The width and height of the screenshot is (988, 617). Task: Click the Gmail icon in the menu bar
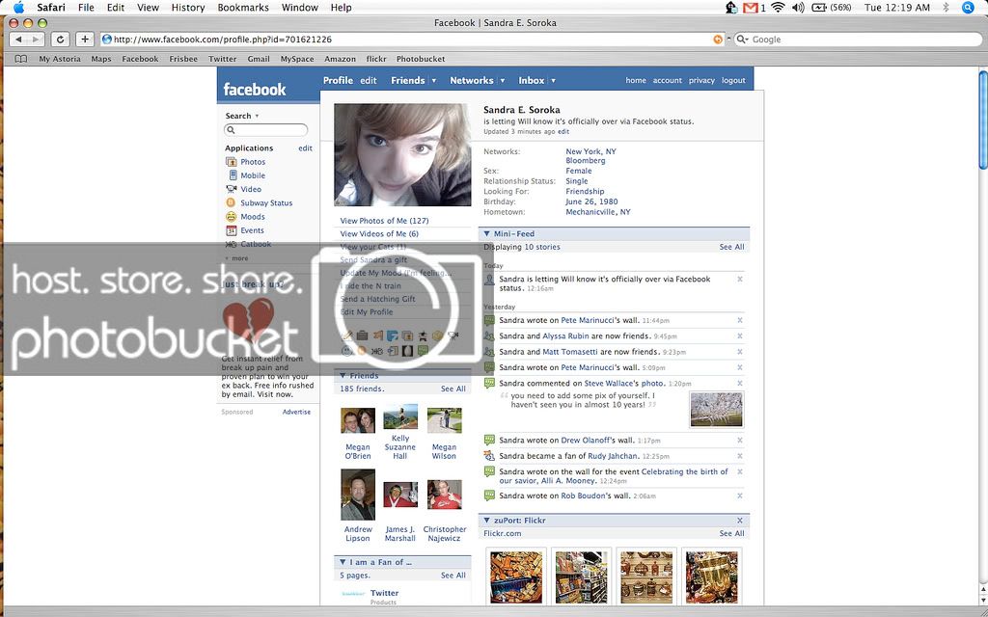point(750,8)
